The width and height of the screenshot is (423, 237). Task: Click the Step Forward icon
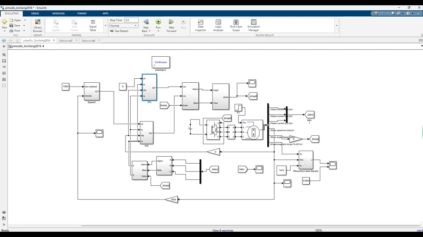[171, 22]
